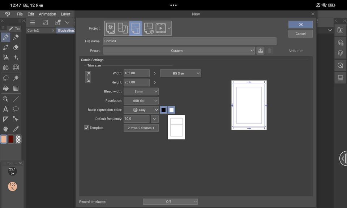
Task: Open the navigator panel icon on right
Action: coord(340,65)
